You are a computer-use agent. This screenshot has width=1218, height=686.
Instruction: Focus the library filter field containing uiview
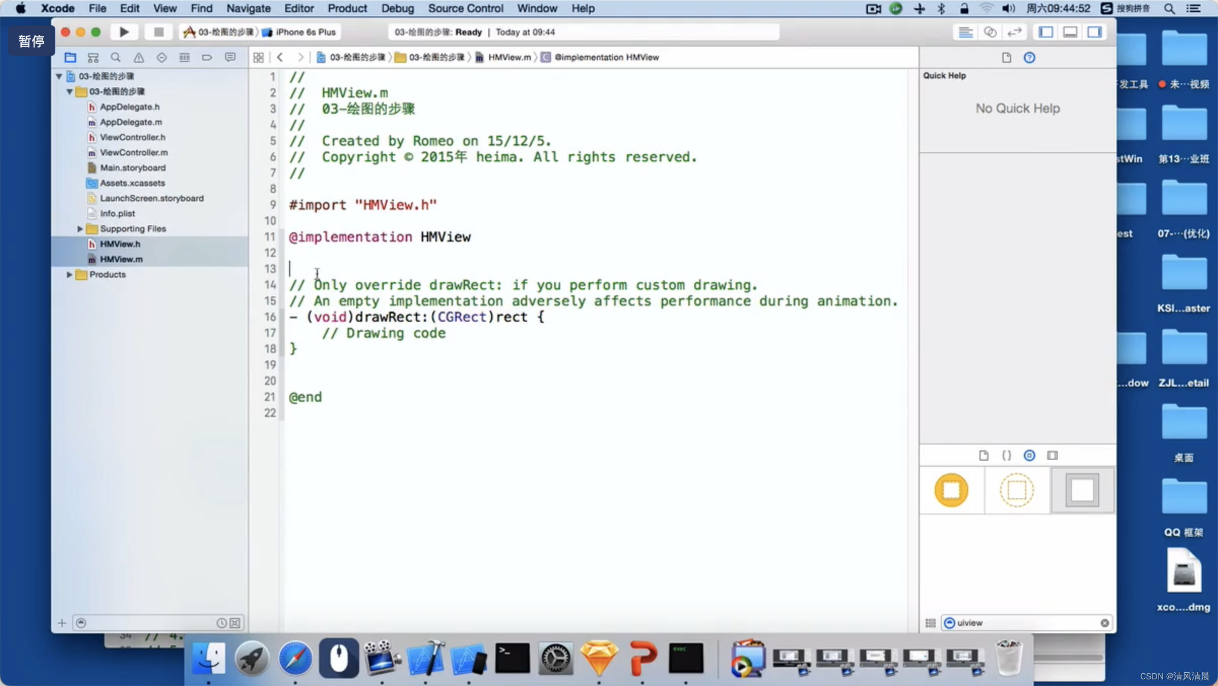tap(1027, 623)
